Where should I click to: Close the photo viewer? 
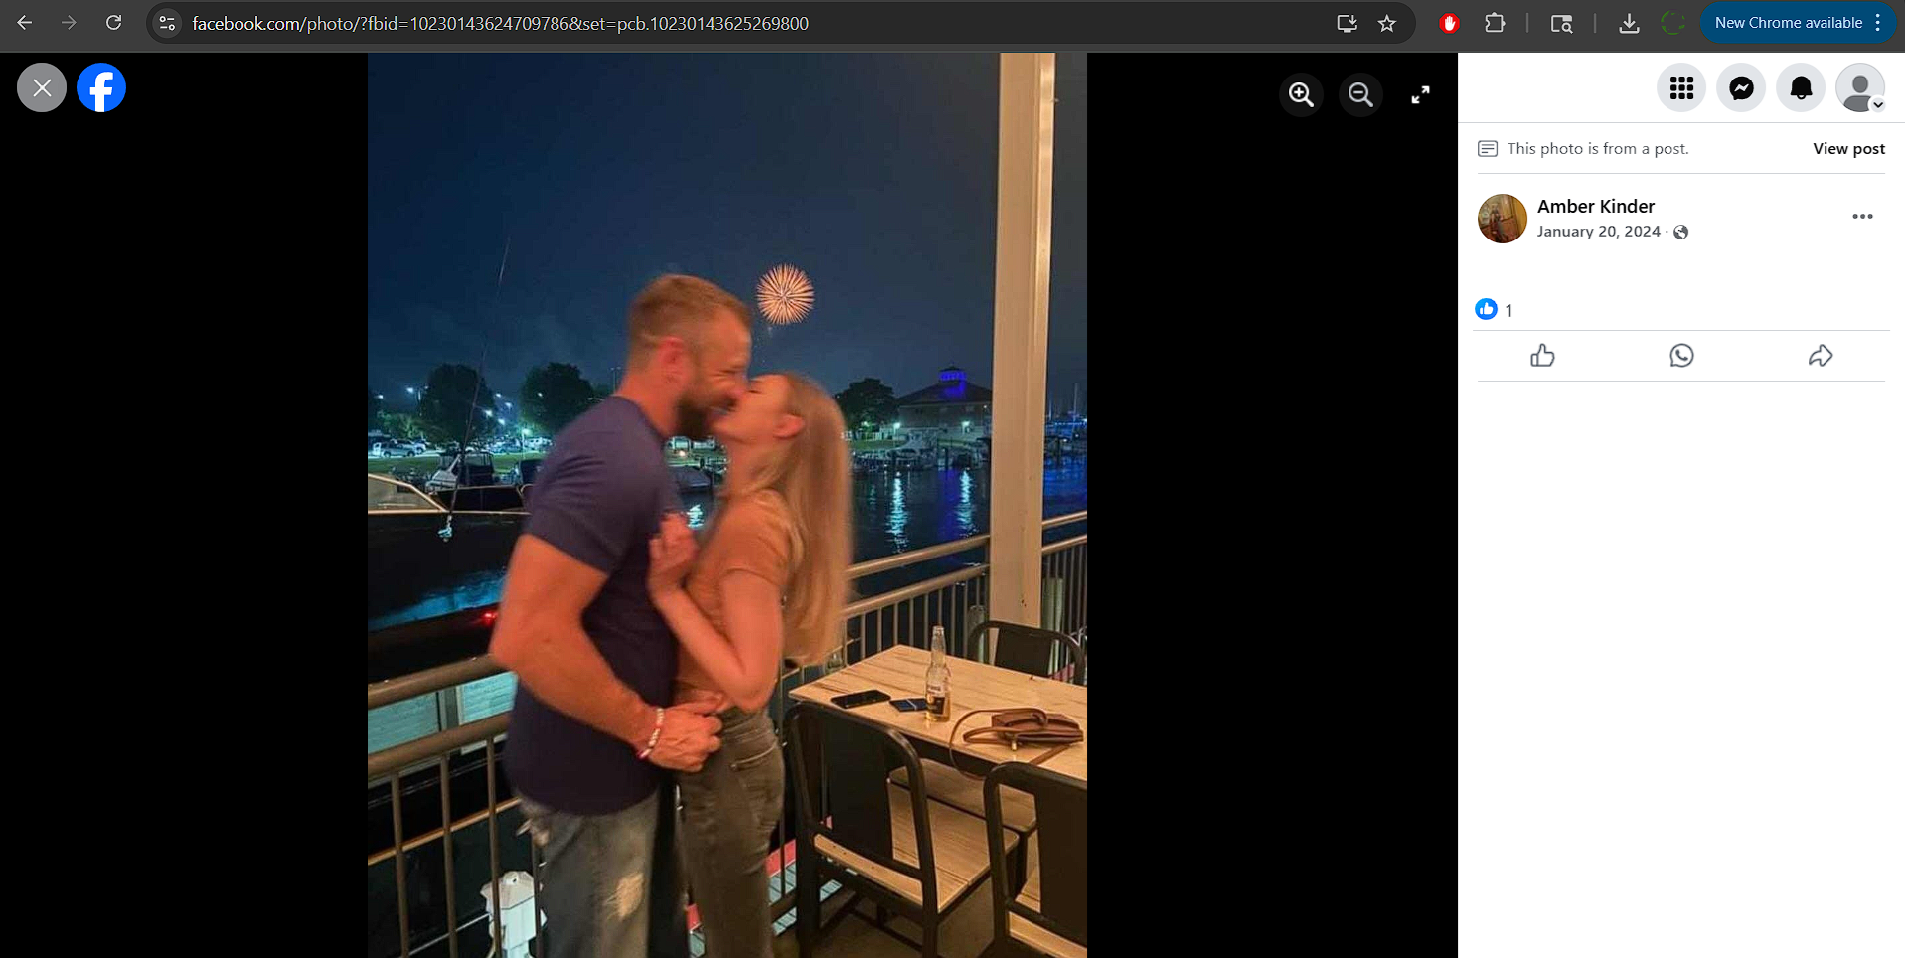[x=42, y=87]
